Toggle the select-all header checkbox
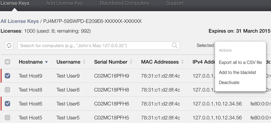Image resolution: width=271 pixels, height=123 pixels. click(x=8, y=62)
